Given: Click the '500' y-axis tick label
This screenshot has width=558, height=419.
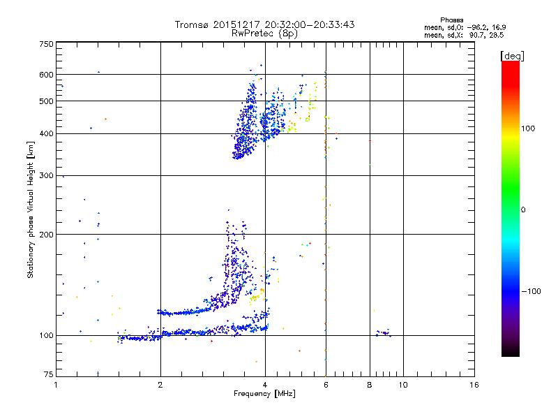Looking at the screenshot, I should pyautogui.click(x=46, y=101).
